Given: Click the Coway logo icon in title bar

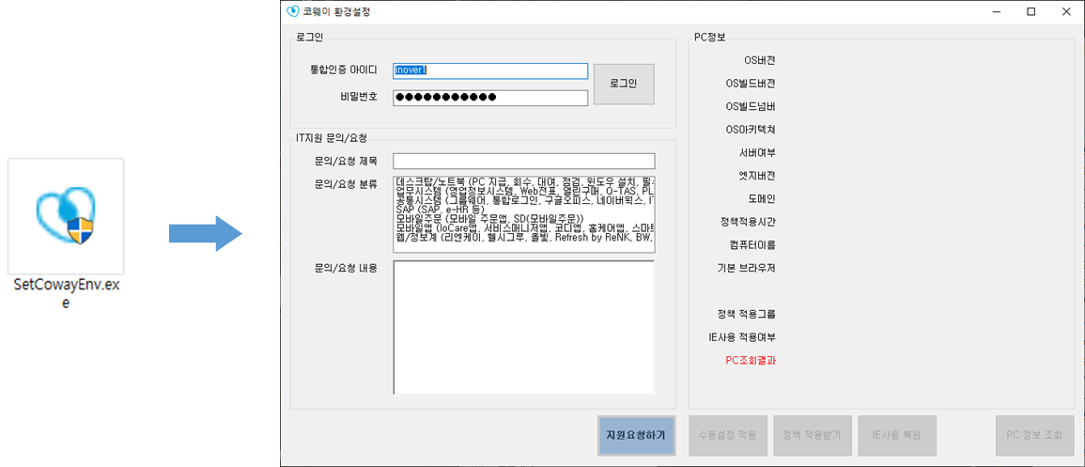Looking at the screenshot, I should point(293,11).
